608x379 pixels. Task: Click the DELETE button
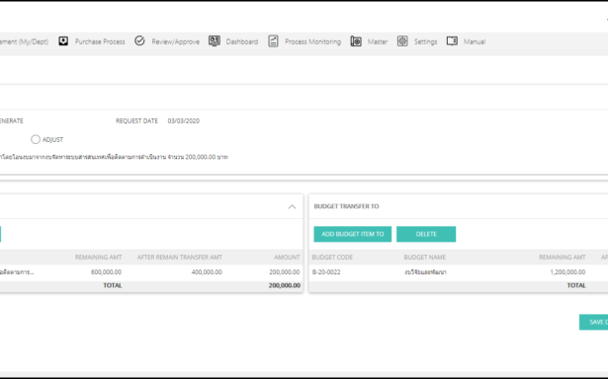point(426,234)
